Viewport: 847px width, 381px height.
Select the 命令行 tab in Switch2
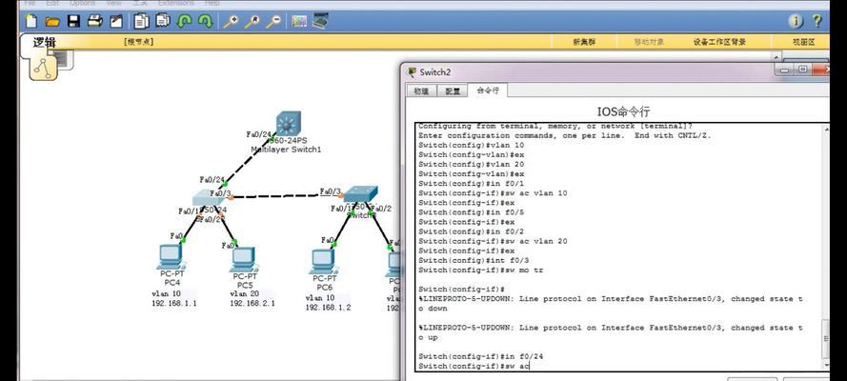point(488,90)
